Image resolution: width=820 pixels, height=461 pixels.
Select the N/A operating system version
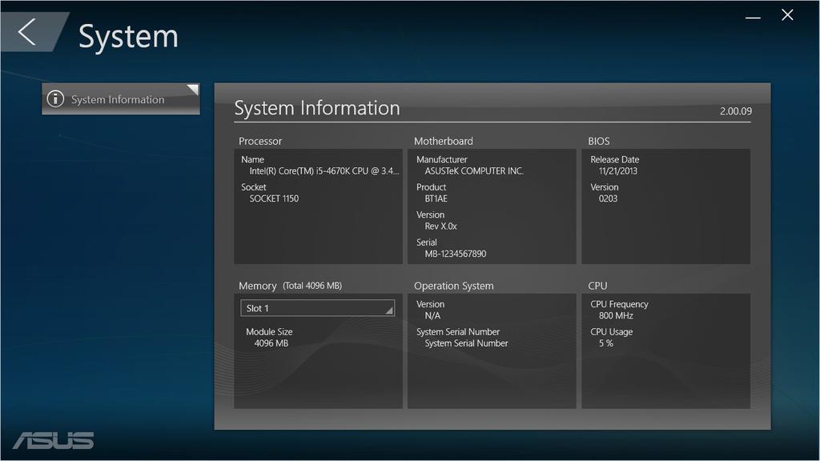432,315
